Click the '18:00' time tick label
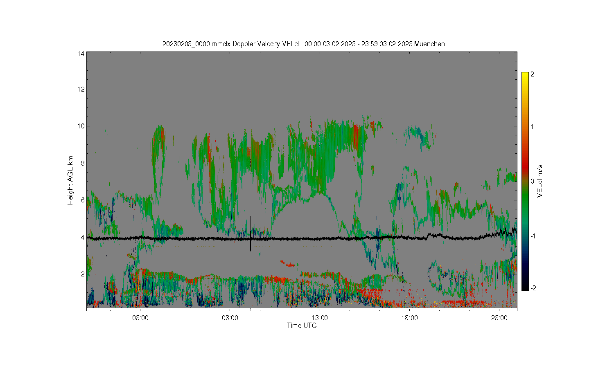Image resolution: width=614 pixels, height=368 pixels. coord(409,318)
